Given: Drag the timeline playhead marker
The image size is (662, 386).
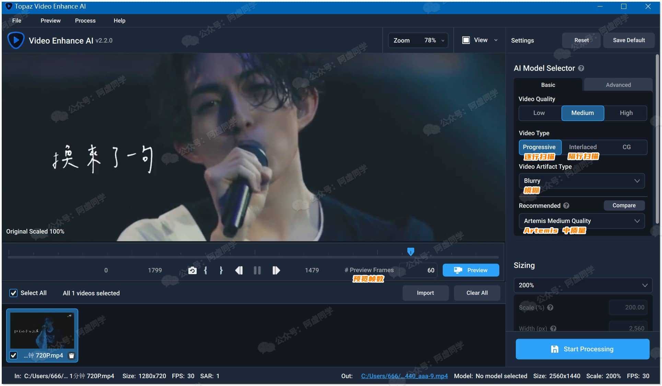Looking at the screenshot, I should [410, 251].
